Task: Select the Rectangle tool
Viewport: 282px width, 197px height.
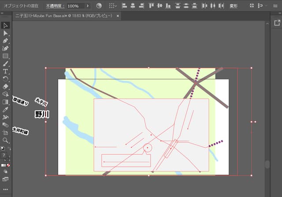Action: pos(5,56)
